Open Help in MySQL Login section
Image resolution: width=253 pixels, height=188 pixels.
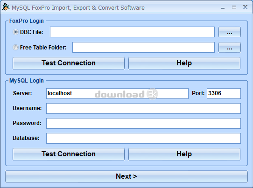coord(184,154)
